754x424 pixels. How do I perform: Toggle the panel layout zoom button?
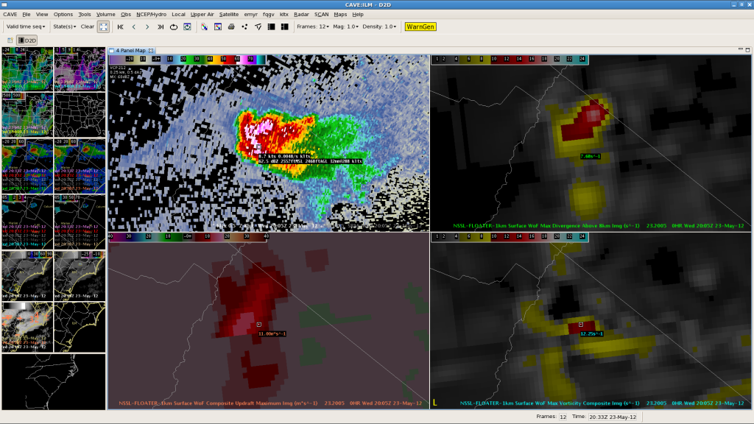click(x=103, y=26)
